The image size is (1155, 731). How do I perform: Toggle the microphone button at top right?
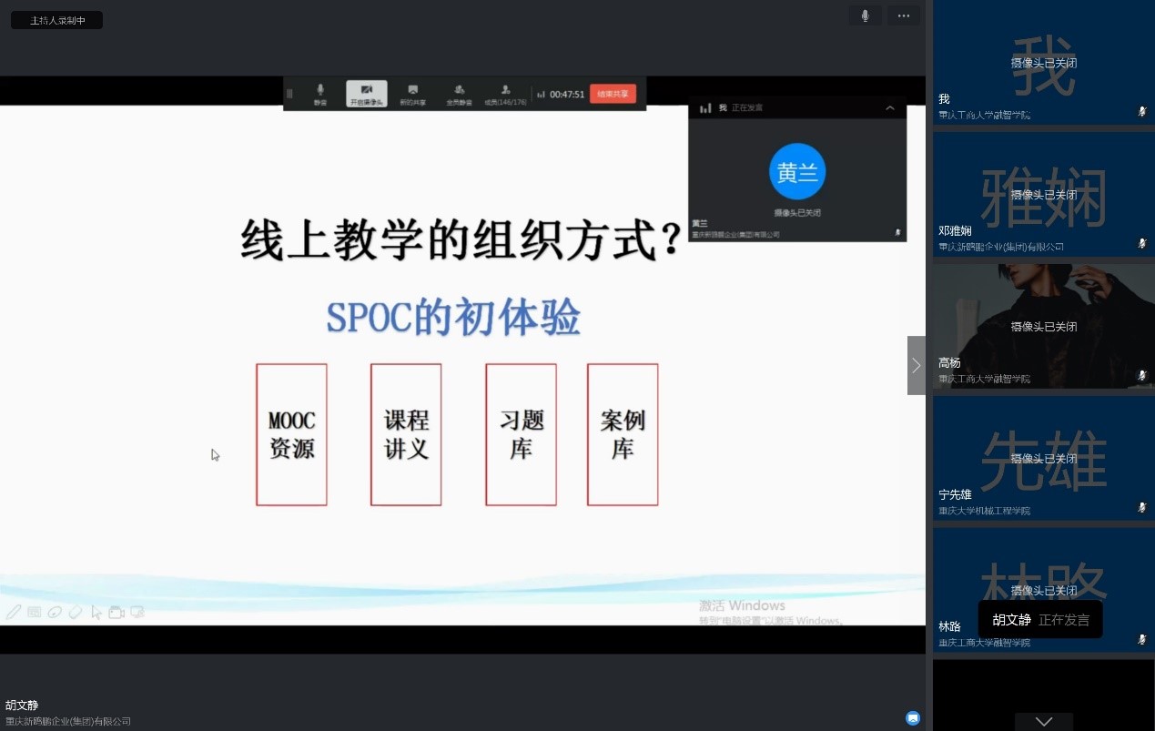click(x=865, y=15)
